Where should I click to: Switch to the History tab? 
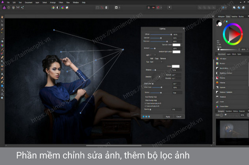[235, 111]
